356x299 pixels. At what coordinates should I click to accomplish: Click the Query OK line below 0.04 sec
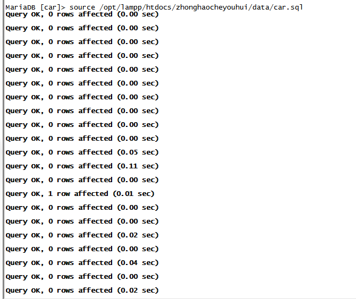tap(82, 277)
